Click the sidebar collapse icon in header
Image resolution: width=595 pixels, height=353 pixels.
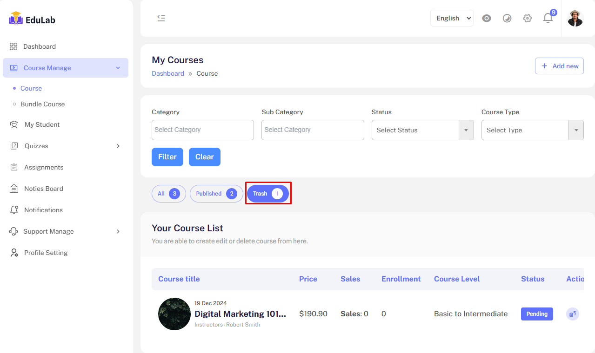coord(161,18)
